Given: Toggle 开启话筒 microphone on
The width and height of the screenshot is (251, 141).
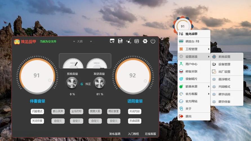Looking at the screenshot, I should click(135, 121).
